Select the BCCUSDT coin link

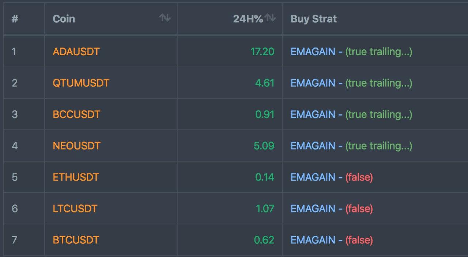click(x=76, y=114)
